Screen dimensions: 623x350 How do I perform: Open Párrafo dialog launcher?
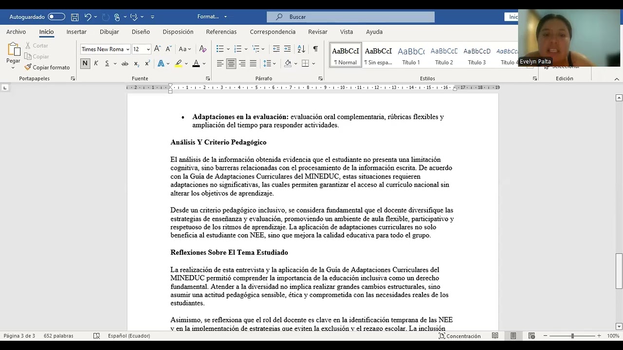tap(321, 79)
